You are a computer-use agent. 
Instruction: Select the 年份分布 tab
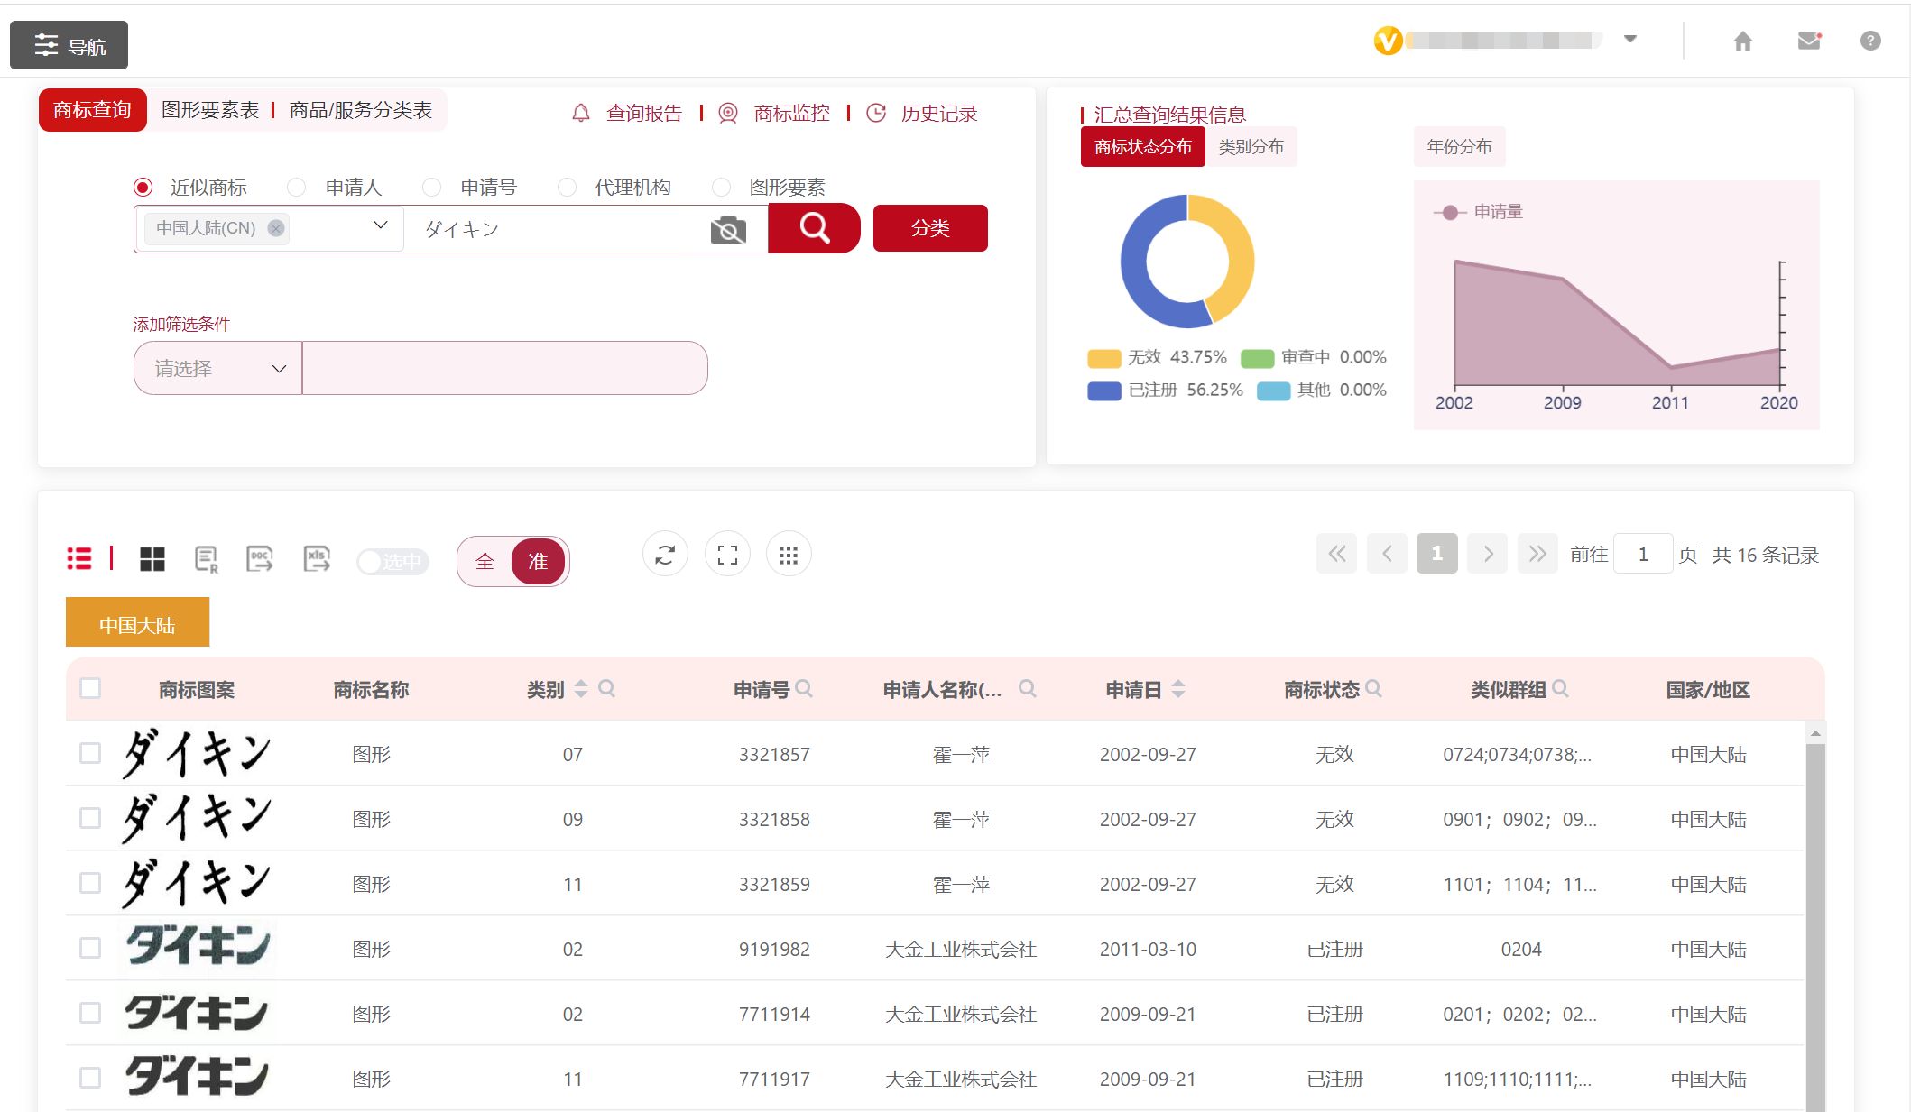[1459, 146]
